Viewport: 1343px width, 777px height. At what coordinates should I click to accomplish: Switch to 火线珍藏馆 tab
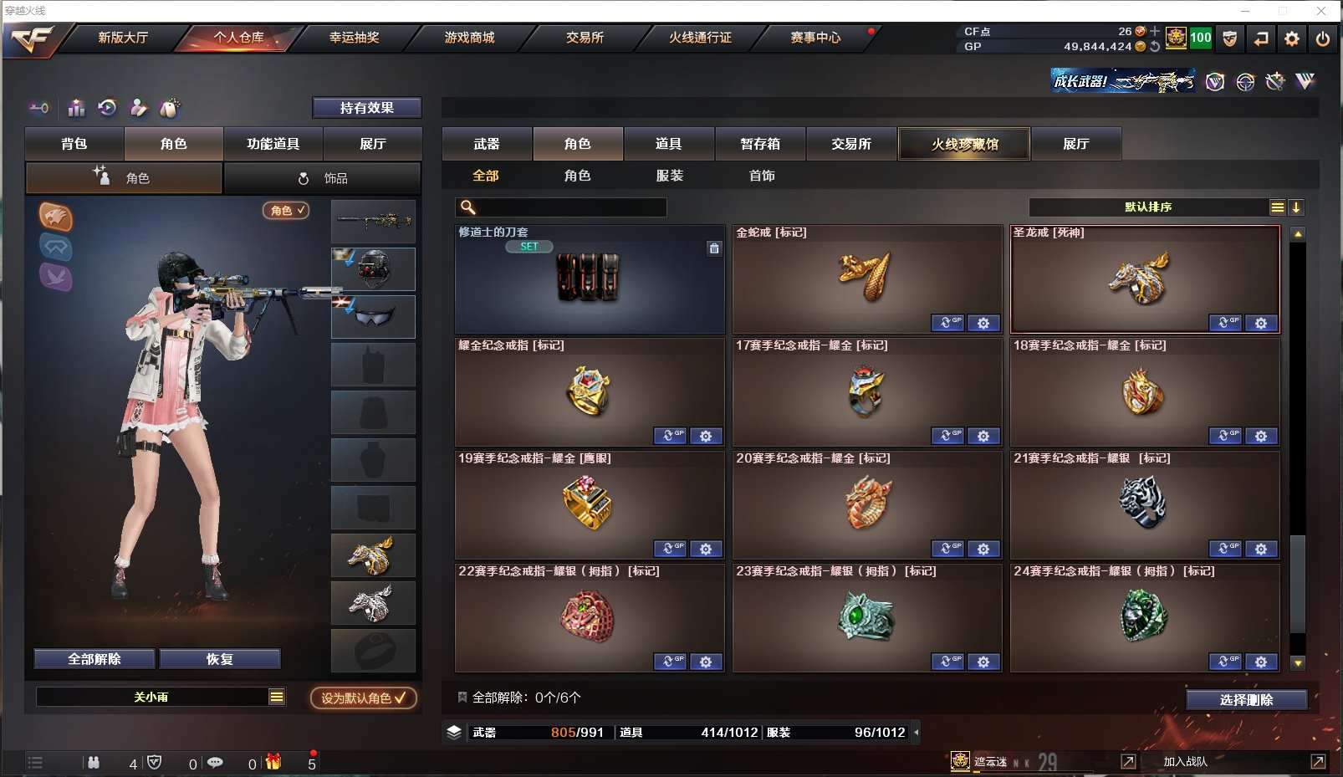964,144
